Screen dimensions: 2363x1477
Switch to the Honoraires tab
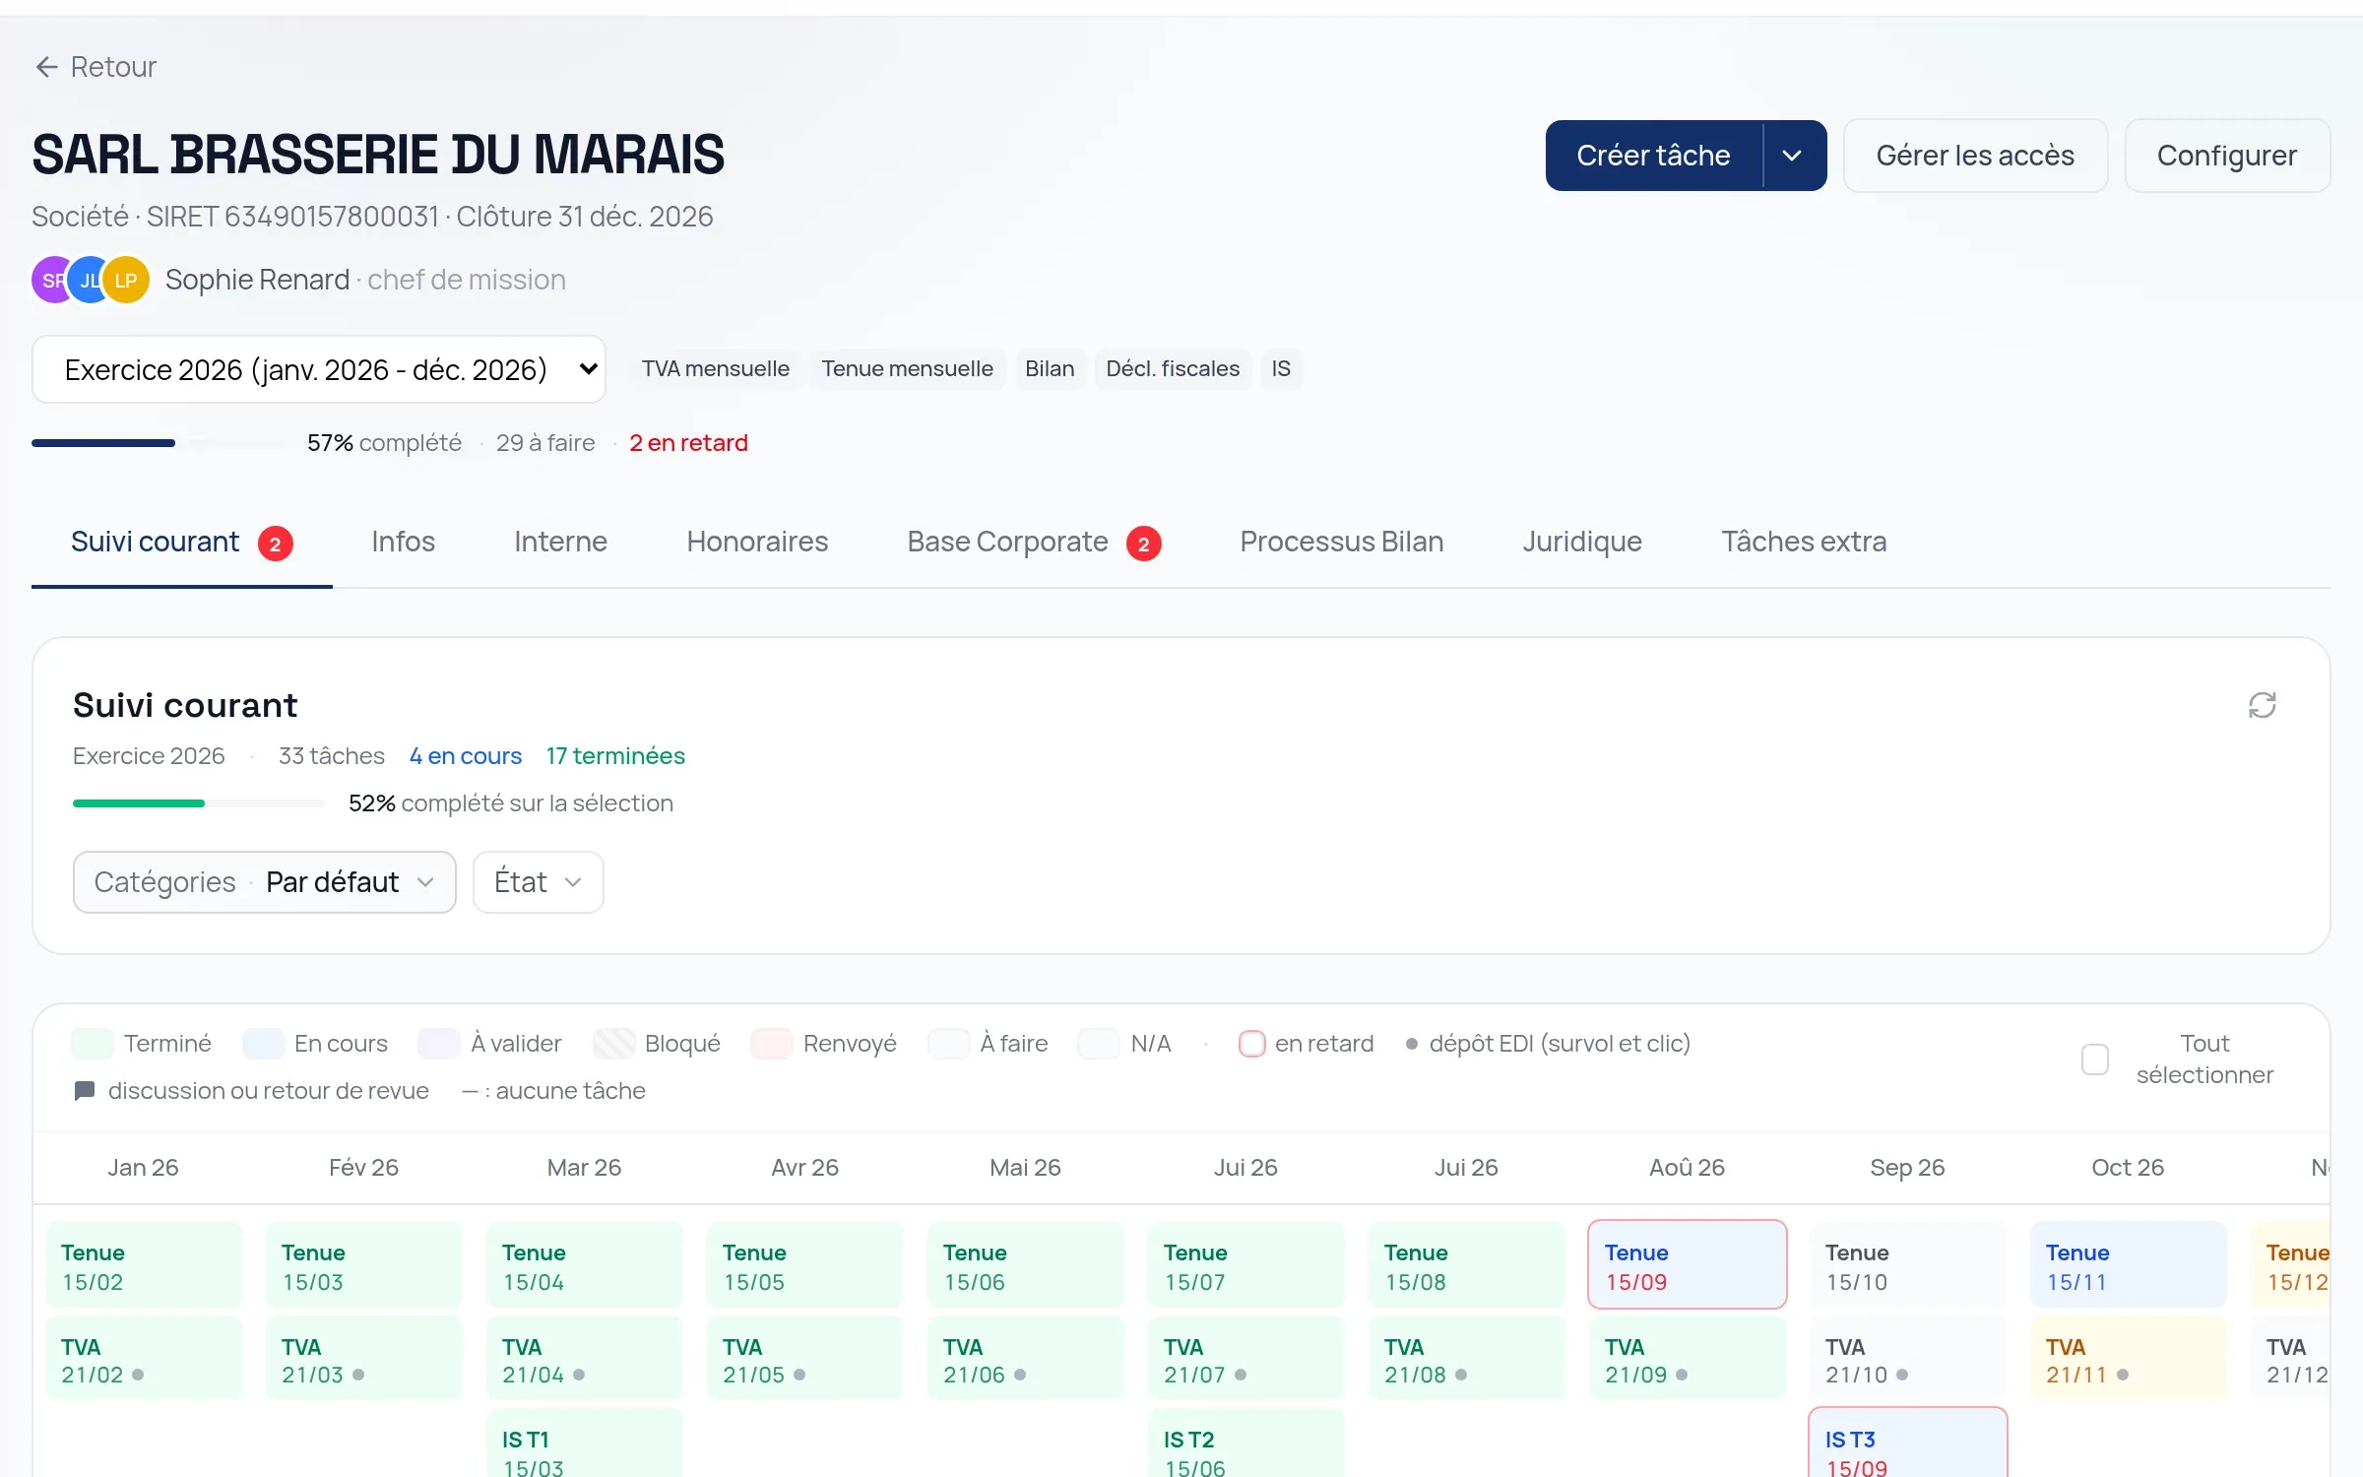[757, 543]
